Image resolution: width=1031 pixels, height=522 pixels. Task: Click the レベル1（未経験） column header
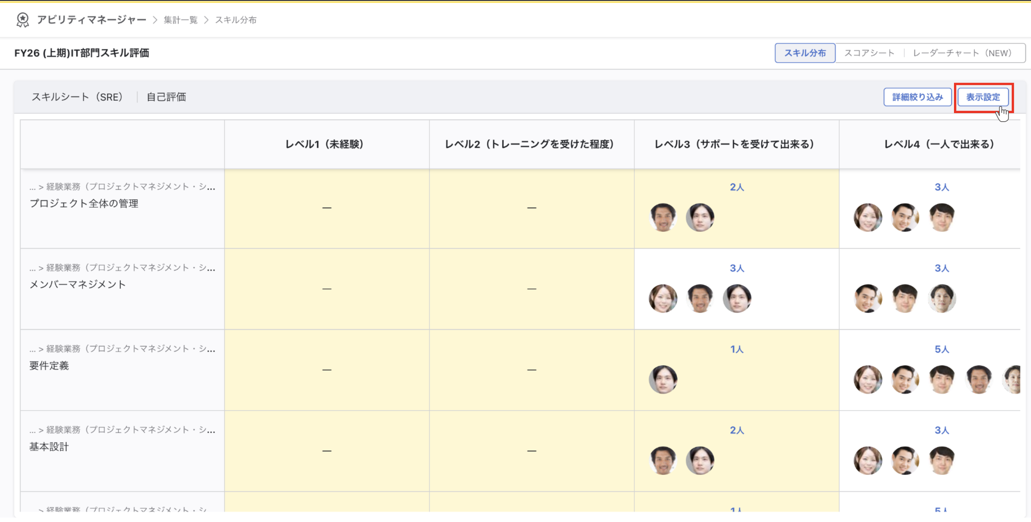coord(327,144)
